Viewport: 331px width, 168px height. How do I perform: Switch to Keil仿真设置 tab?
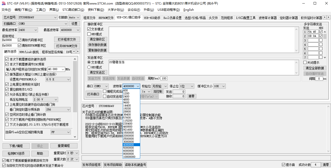(x=172, y=18)
